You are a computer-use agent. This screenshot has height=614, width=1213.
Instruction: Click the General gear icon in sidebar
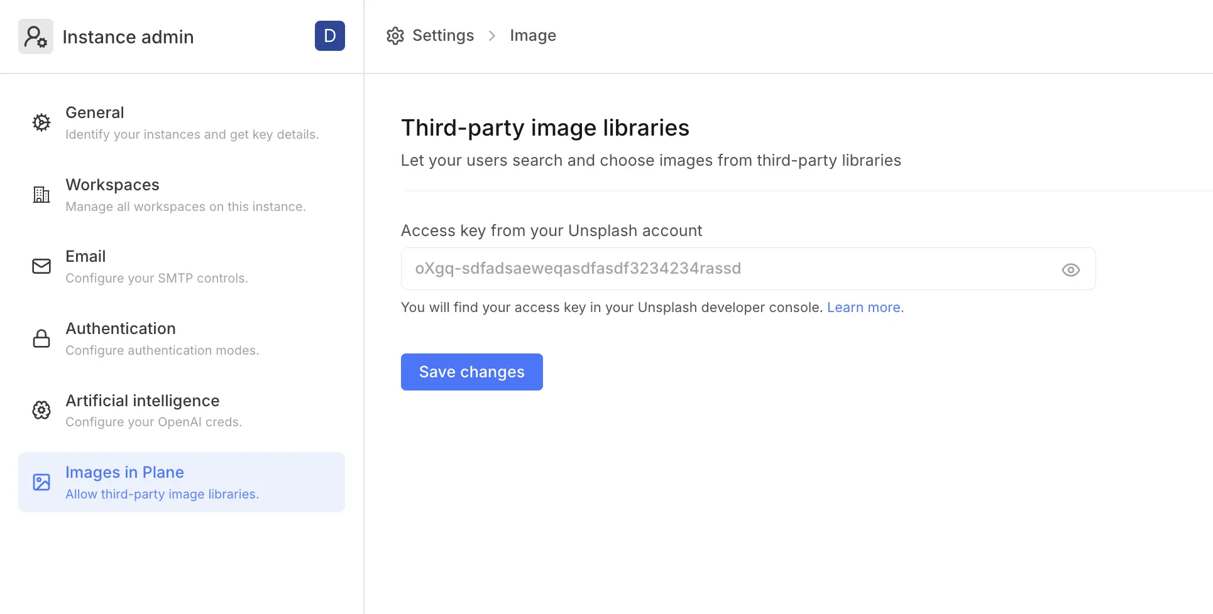click(41, 122)
